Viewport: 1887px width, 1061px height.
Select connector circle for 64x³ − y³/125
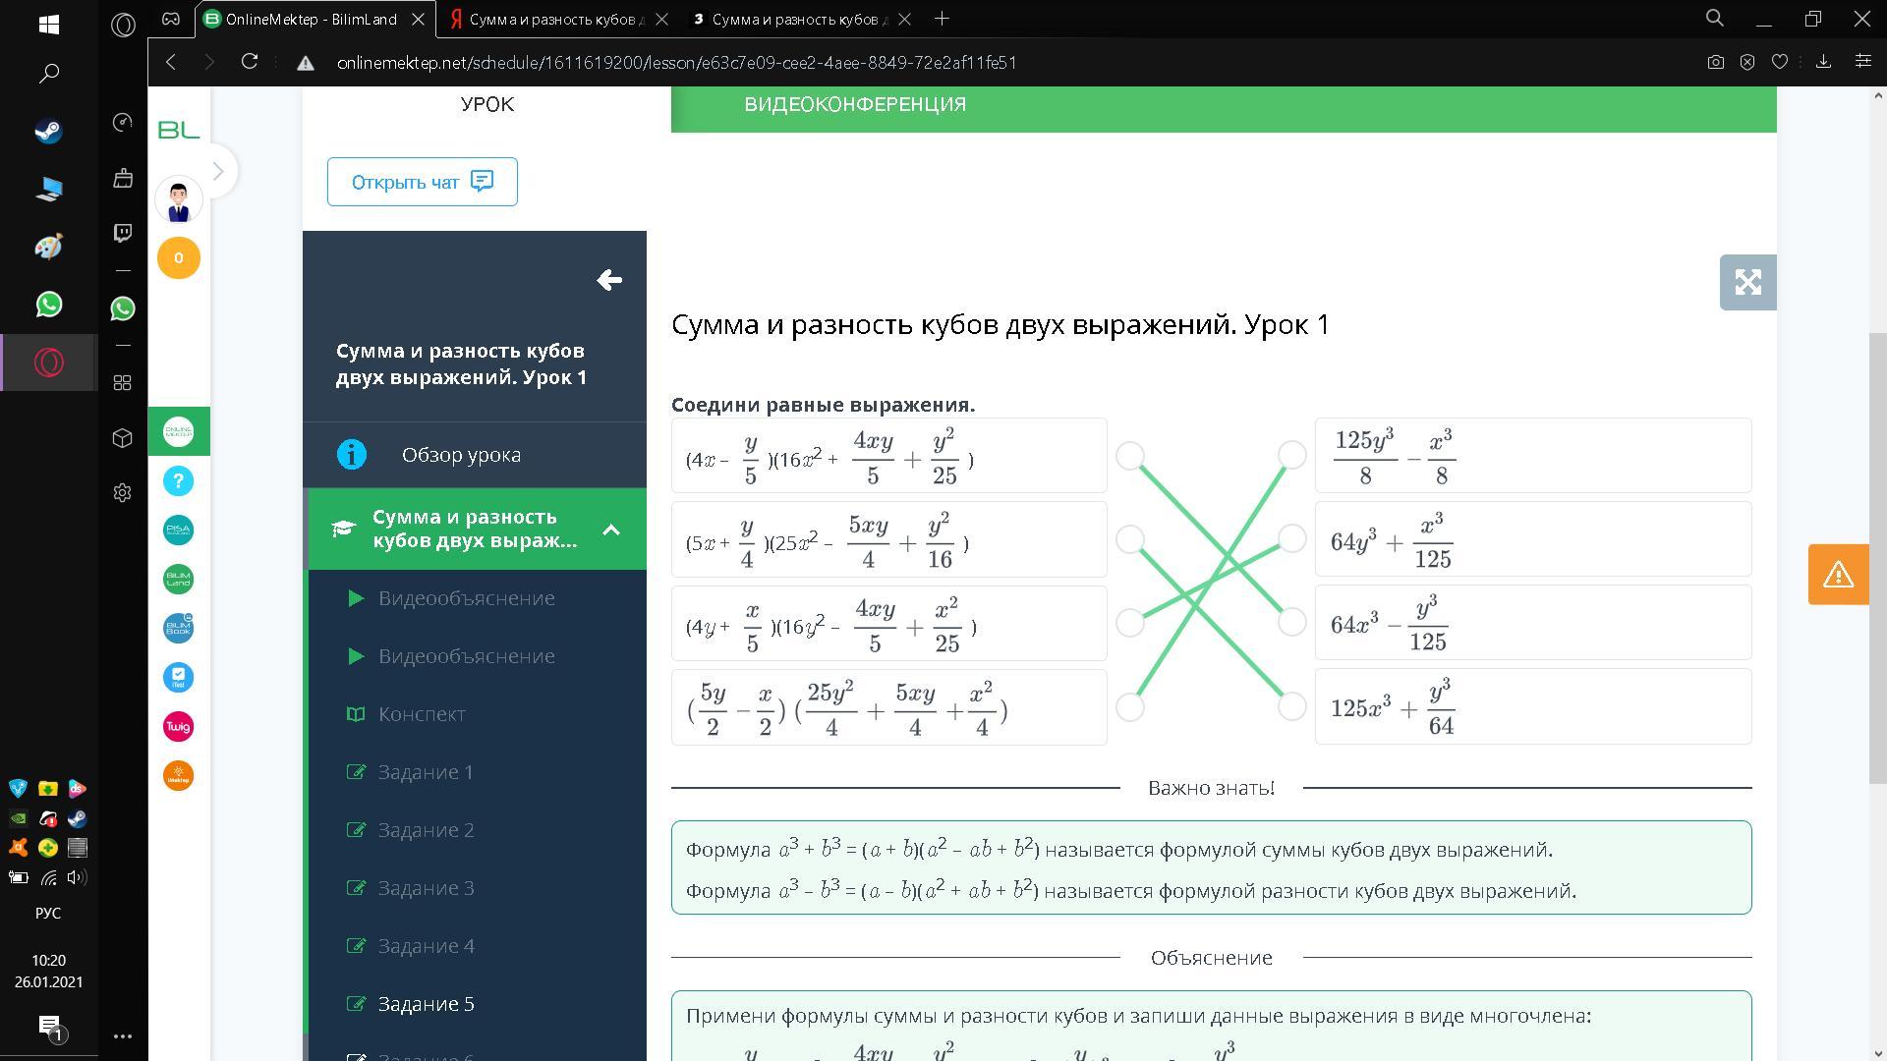(x=1292, y=622)
